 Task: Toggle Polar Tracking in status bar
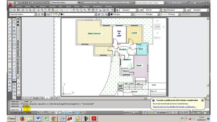pyautogui.click(x=53, y=113)
